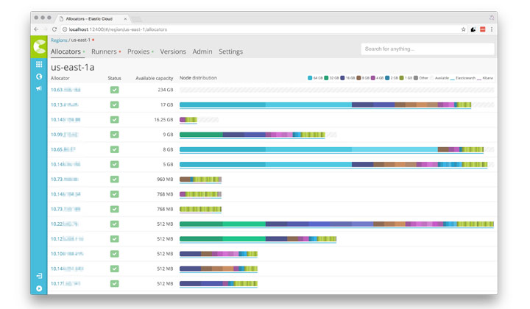This screenshot has height=309, width=530.
Task: Click the 2 GB legend color swatch
Action: (387, 78)
